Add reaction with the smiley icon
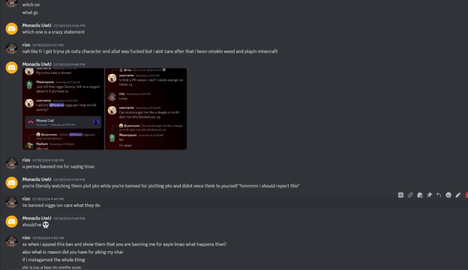The height and width of the screenshot is (270, 468). [x=448, y=195]
